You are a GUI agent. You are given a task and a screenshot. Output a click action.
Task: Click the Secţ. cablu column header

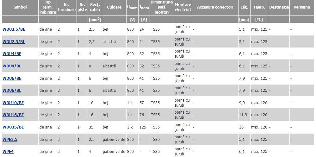pyautogui.click(x=95, y=8)
